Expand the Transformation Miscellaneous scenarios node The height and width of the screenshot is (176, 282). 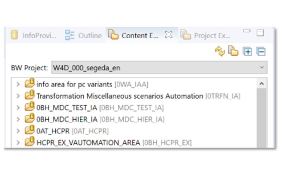pyautogui.click(x=18, y=96)
